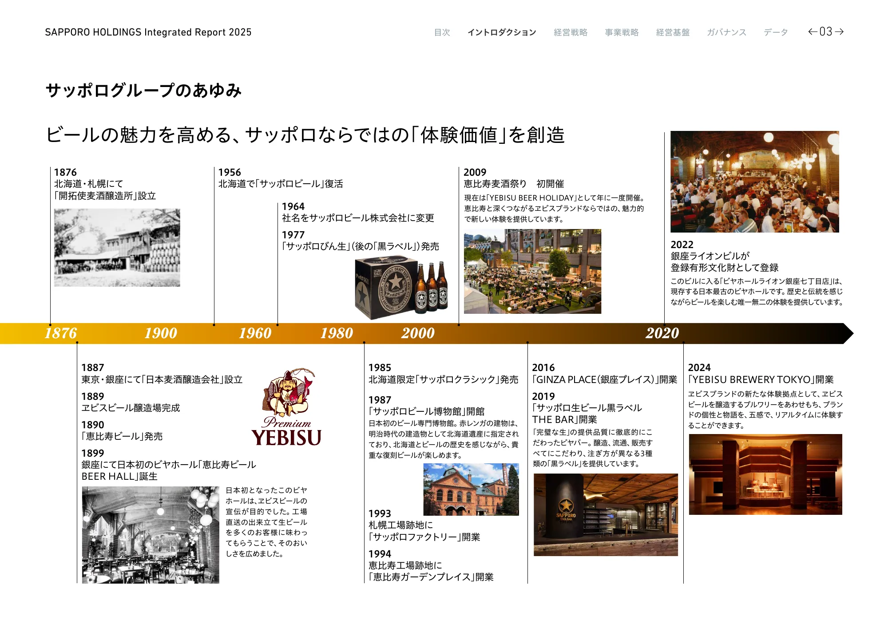Click the 1993 サッポロファクトリー 開業 entry
The image size is (888, 628).
[424, 525]
